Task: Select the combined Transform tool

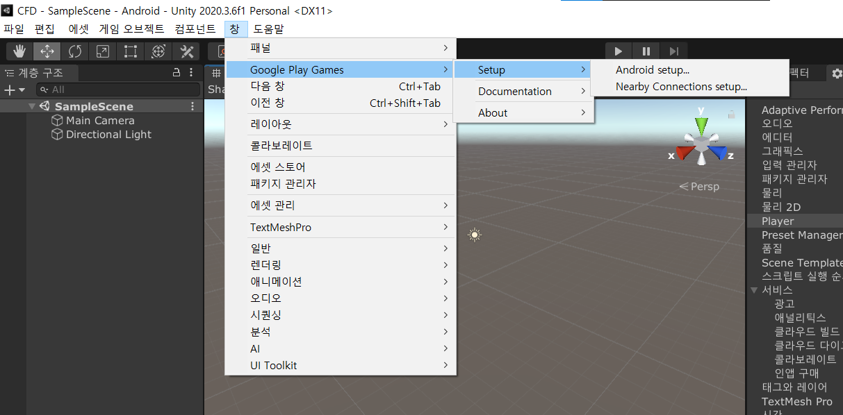Action: click(x=158, y=51)
